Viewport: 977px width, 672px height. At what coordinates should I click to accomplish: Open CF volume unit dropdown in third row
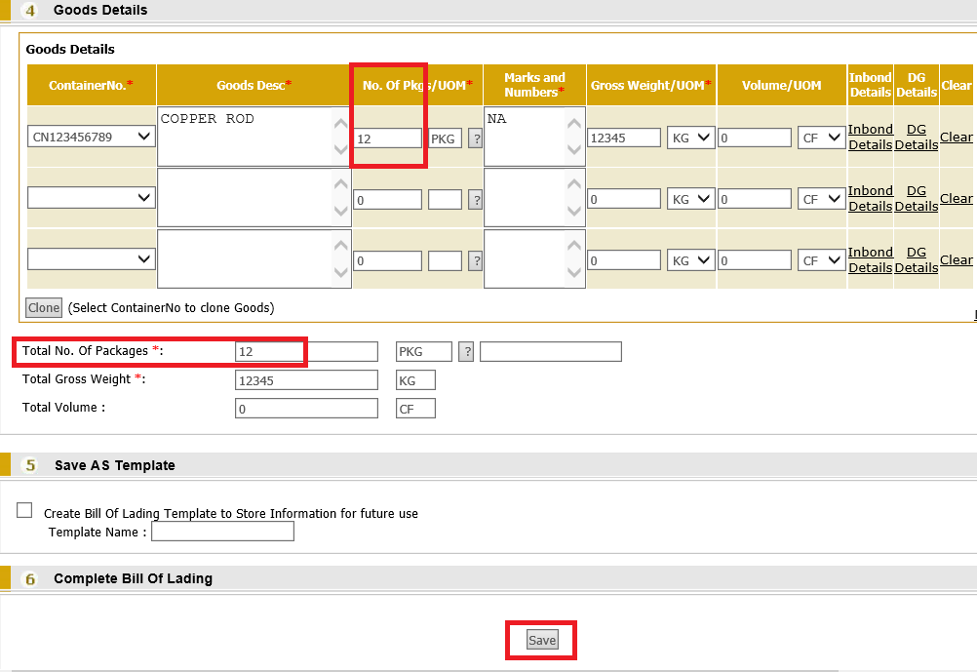821,260
